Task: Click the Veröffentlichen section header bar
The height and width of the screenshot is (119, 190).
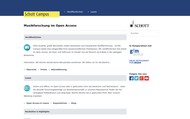Action: [75, 37]
